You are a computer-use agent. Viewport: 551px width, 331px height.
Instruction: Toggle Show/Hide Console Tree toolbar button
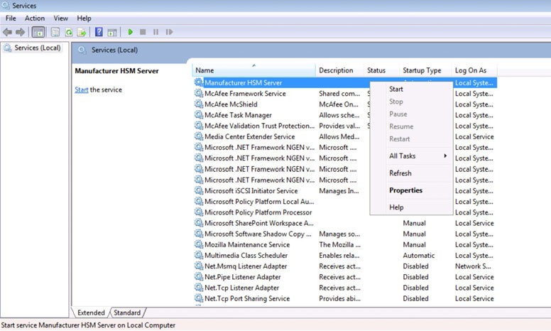coord(38,33)
